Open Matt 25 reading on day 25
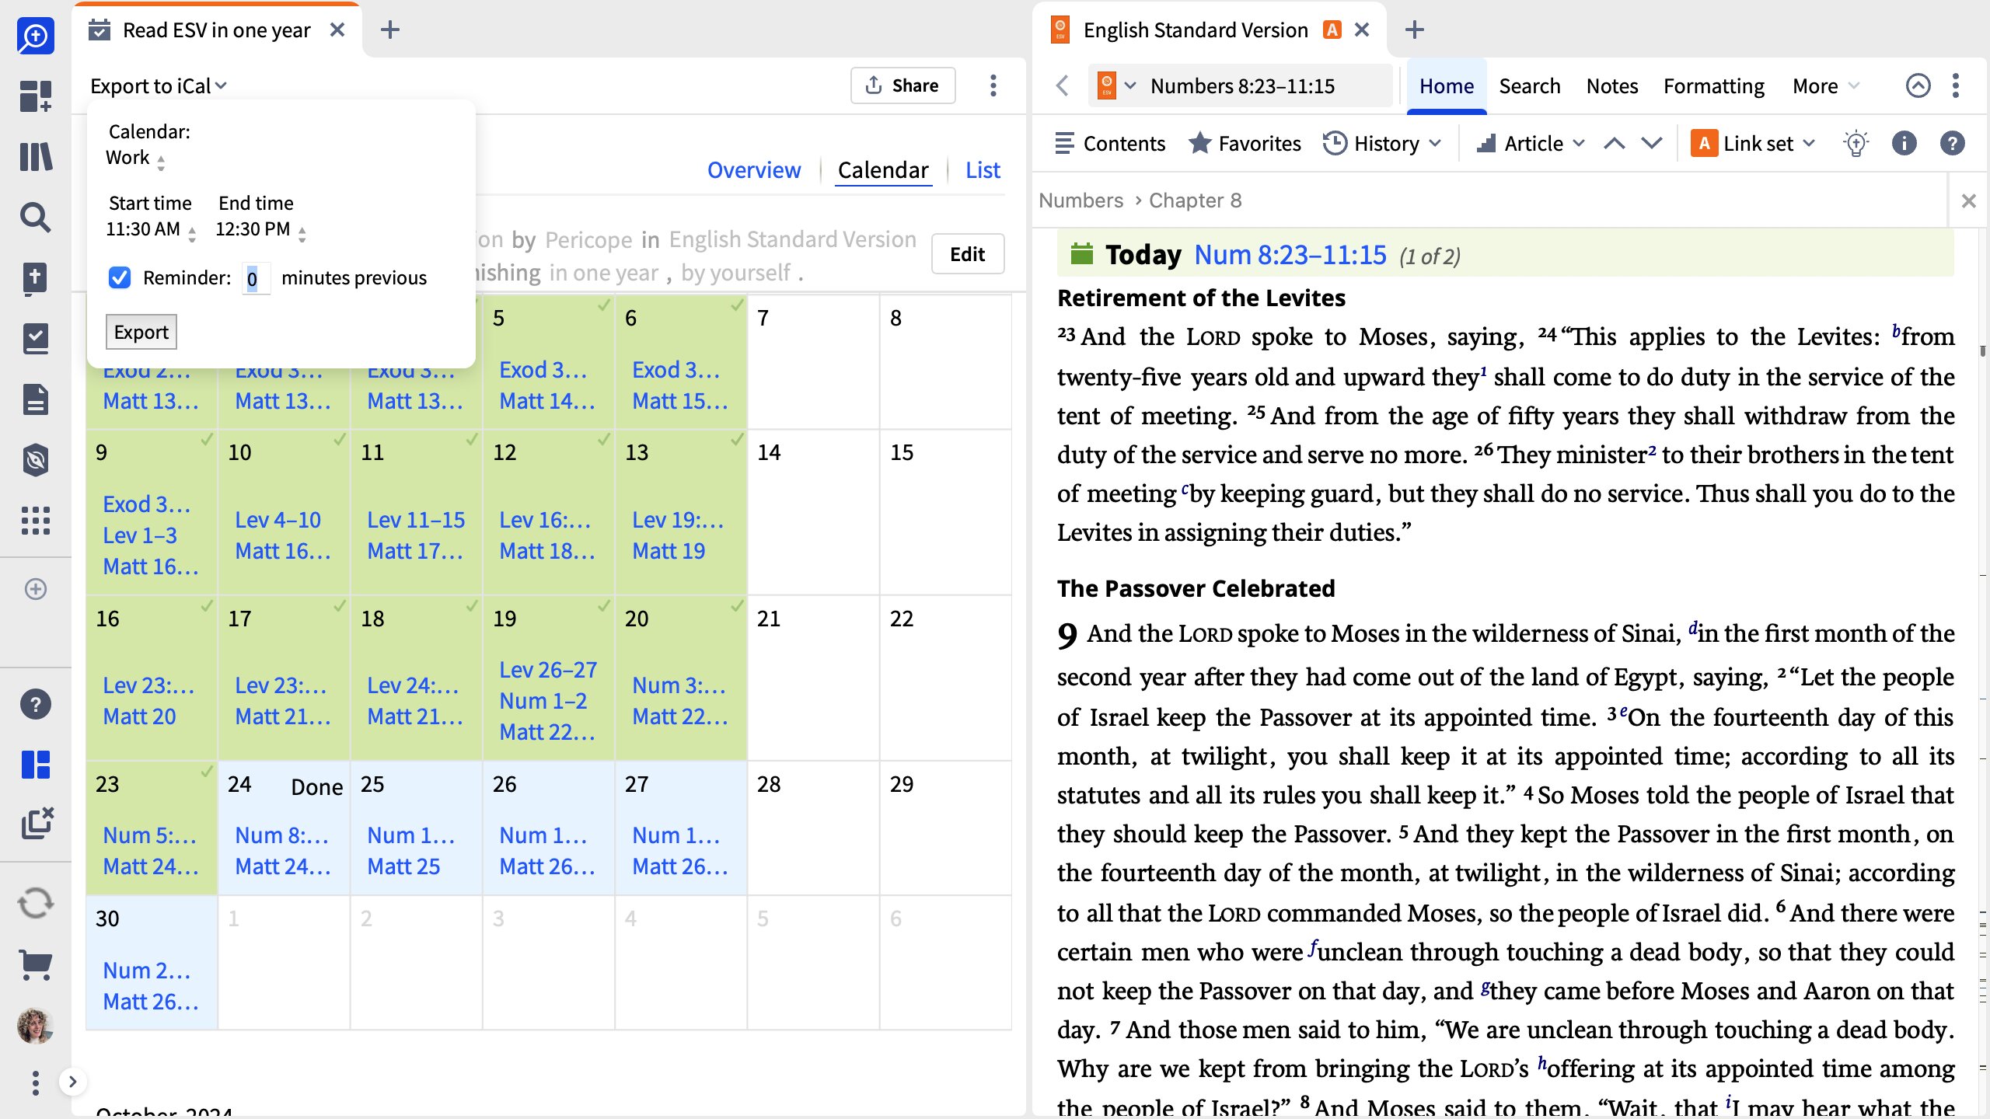The image size is (1990, 1119). click(x=403, y=866)
